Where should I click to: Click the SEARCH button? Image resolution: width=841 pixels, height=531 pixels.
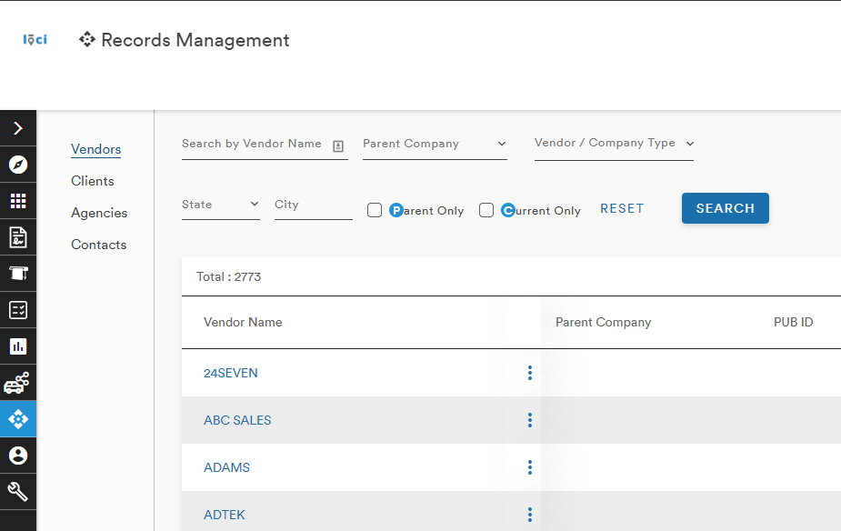[x=726, y=208]
